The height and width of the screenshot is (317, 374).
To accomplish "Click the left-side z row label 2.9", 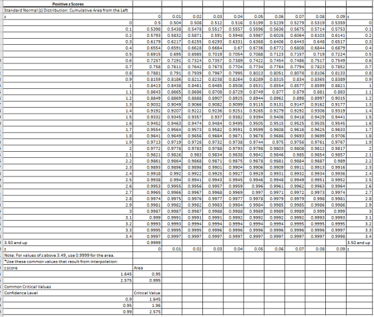I will (68, 205).
